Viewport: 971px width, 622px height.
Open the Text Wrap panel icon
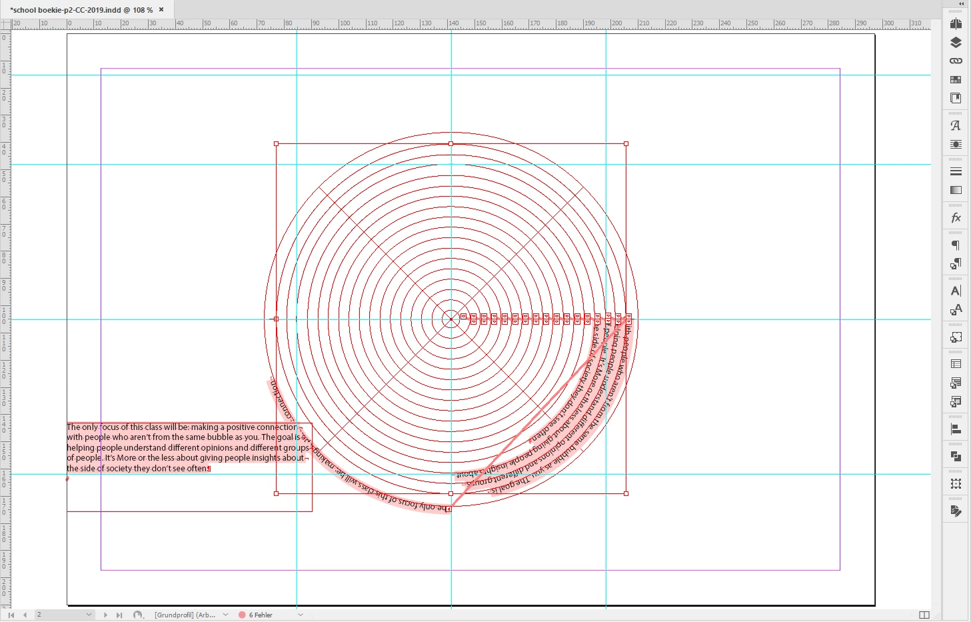[x=956, y=144]
